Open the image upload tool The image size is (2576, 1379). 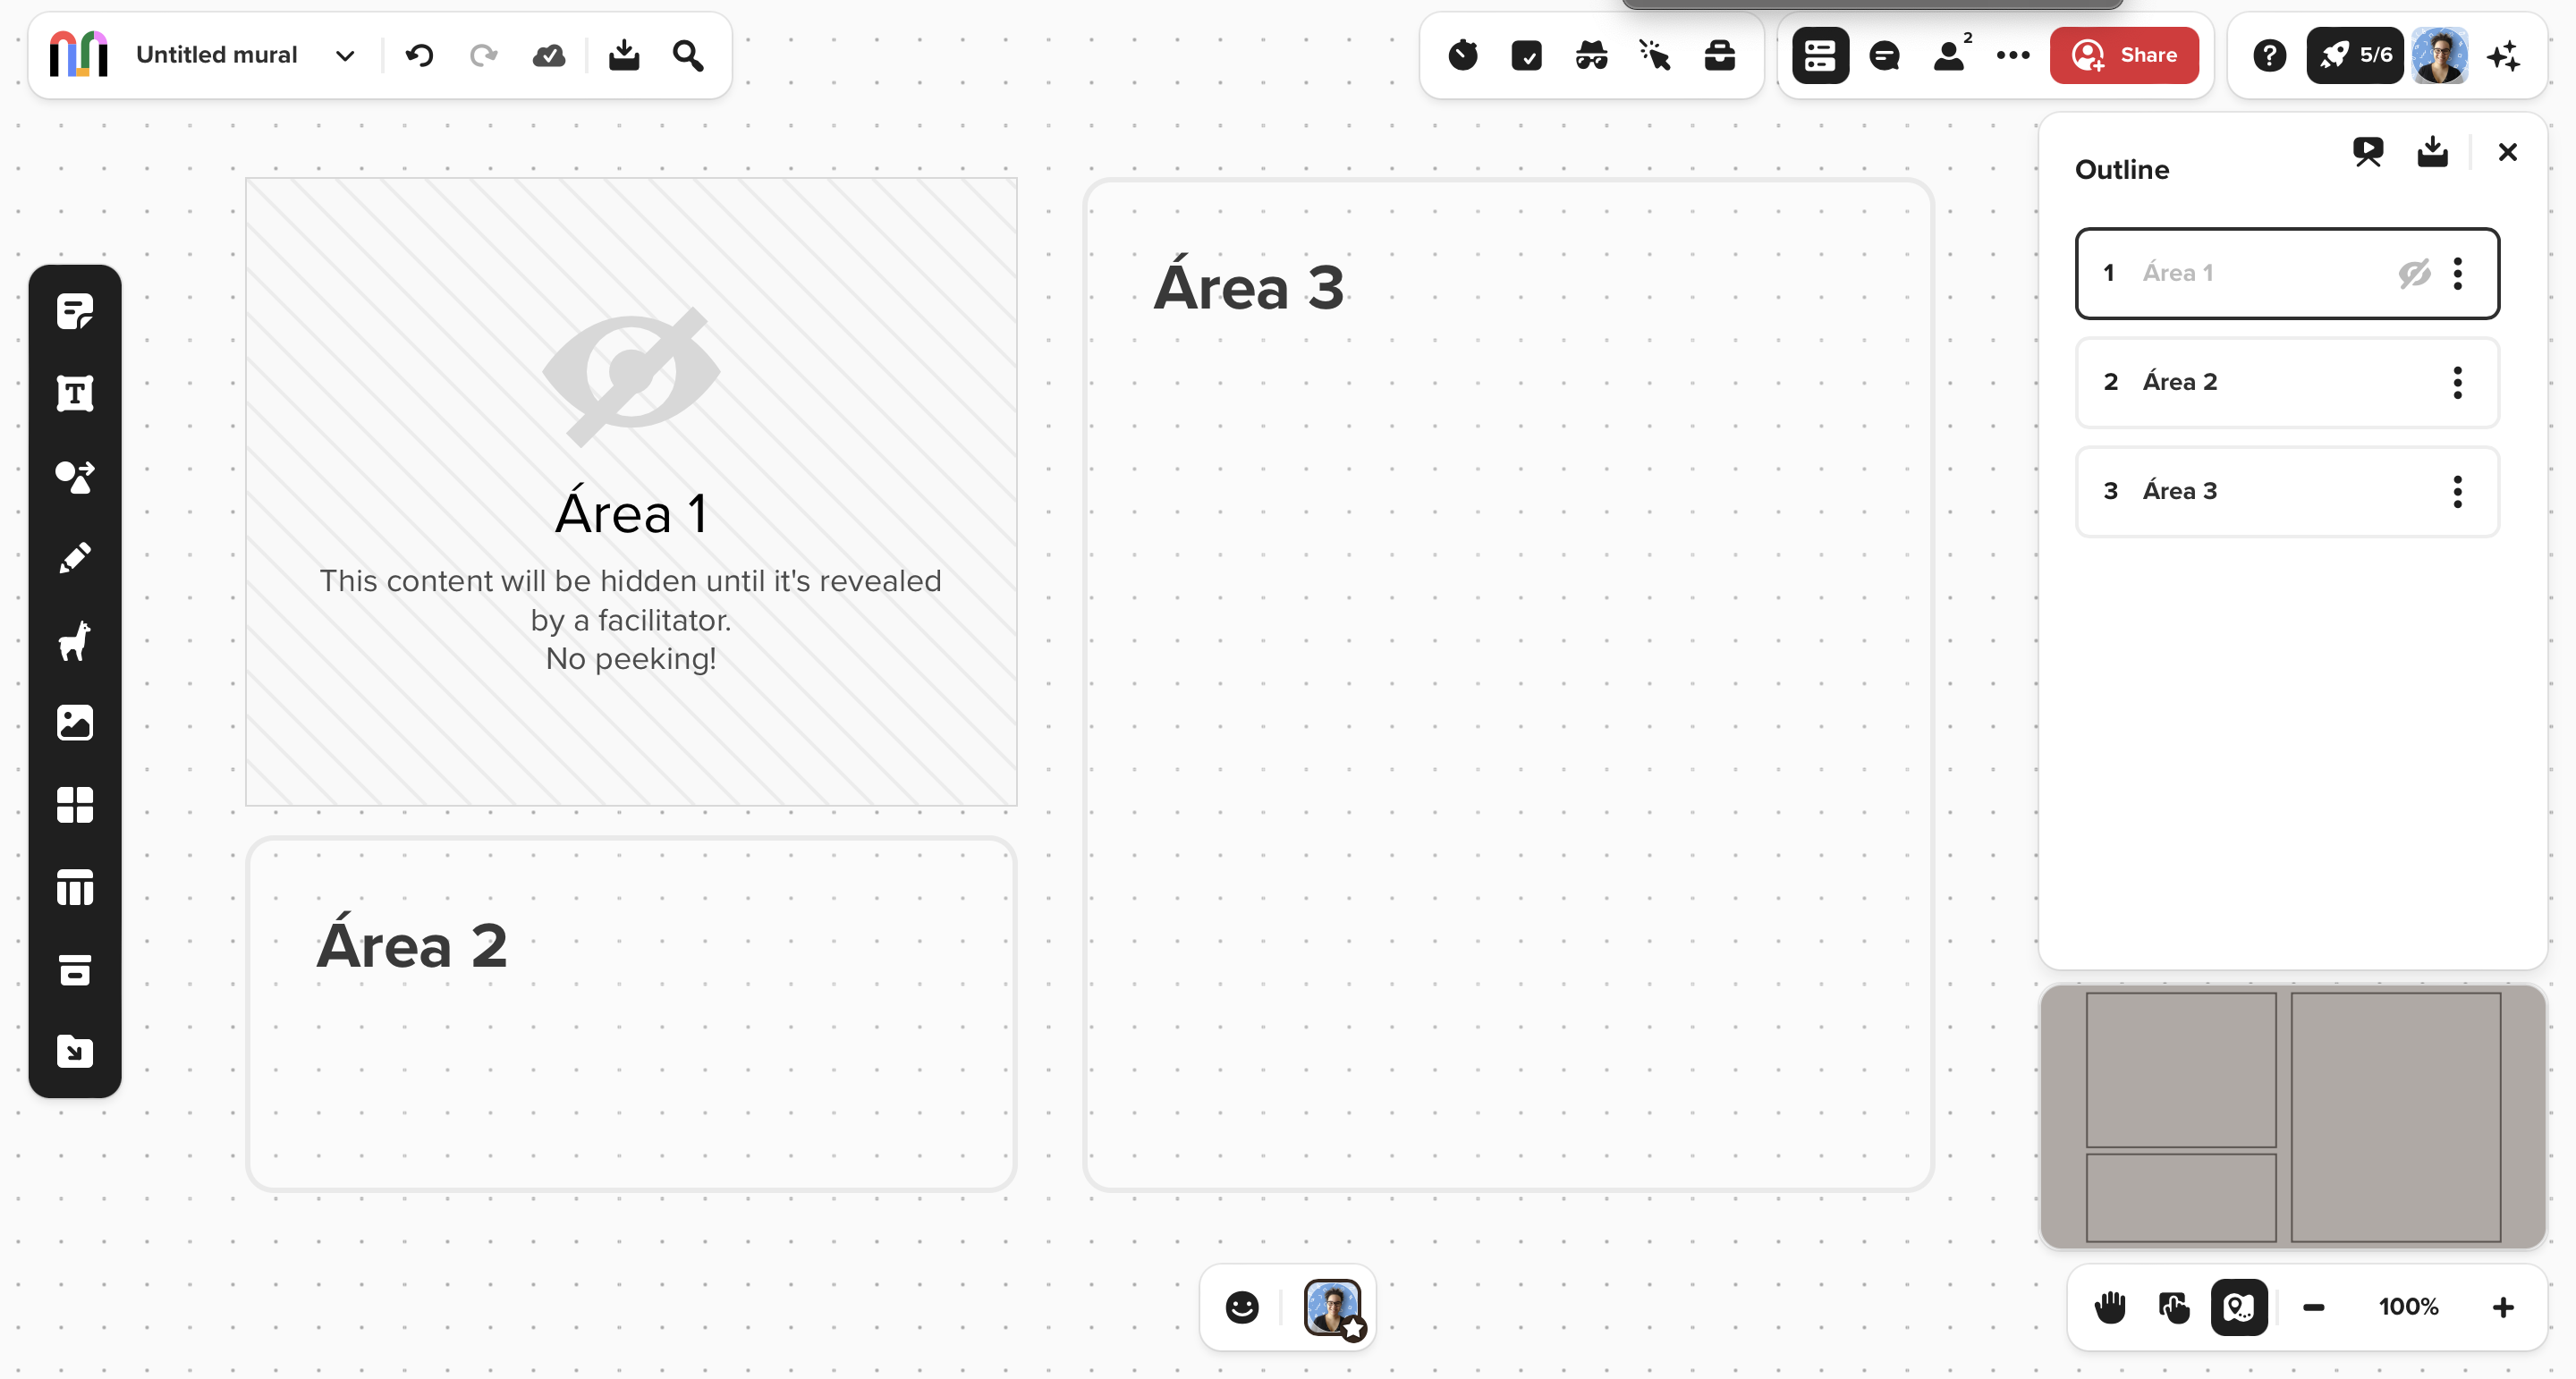(x=75, y=722)
